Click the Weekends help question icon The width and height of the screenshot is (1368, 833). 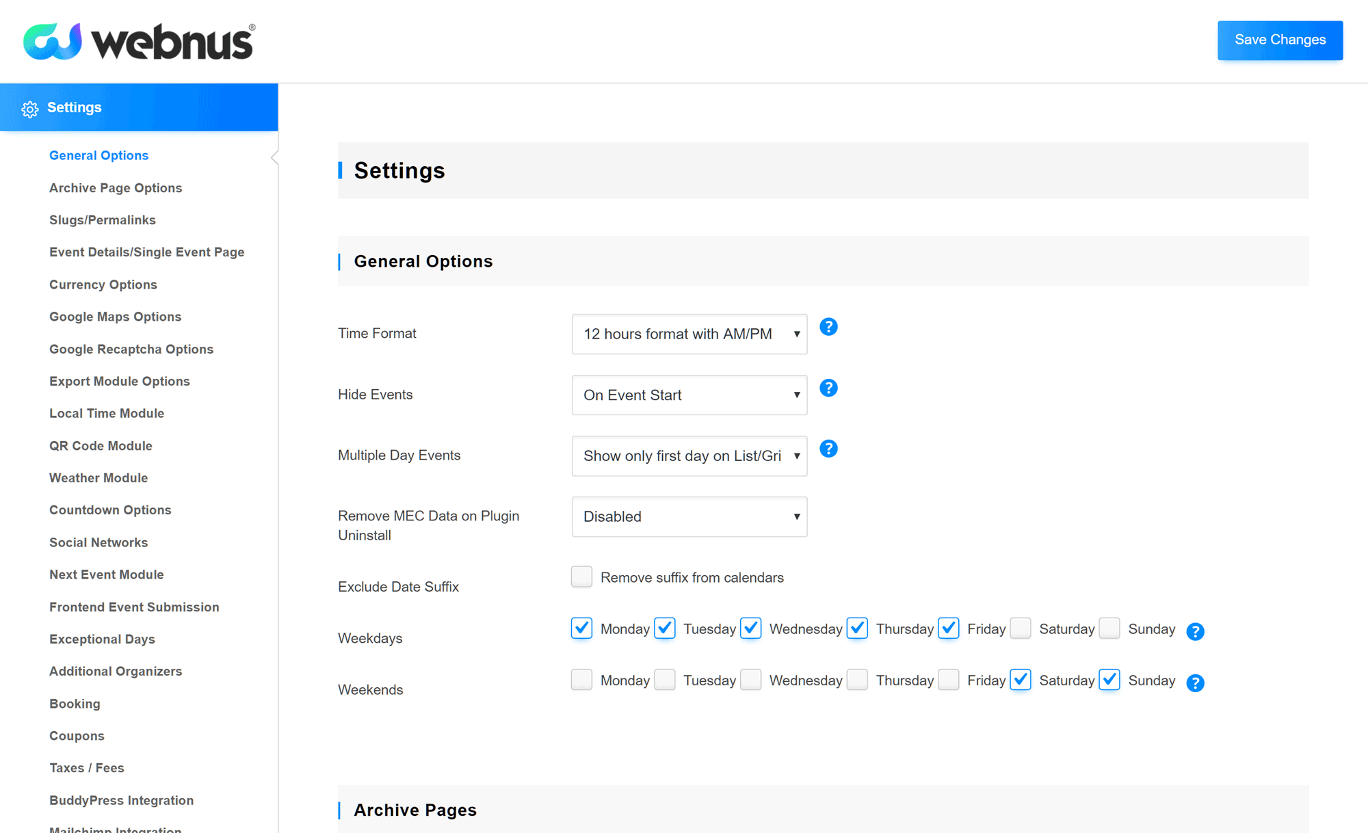click(x=1195, y=683)
